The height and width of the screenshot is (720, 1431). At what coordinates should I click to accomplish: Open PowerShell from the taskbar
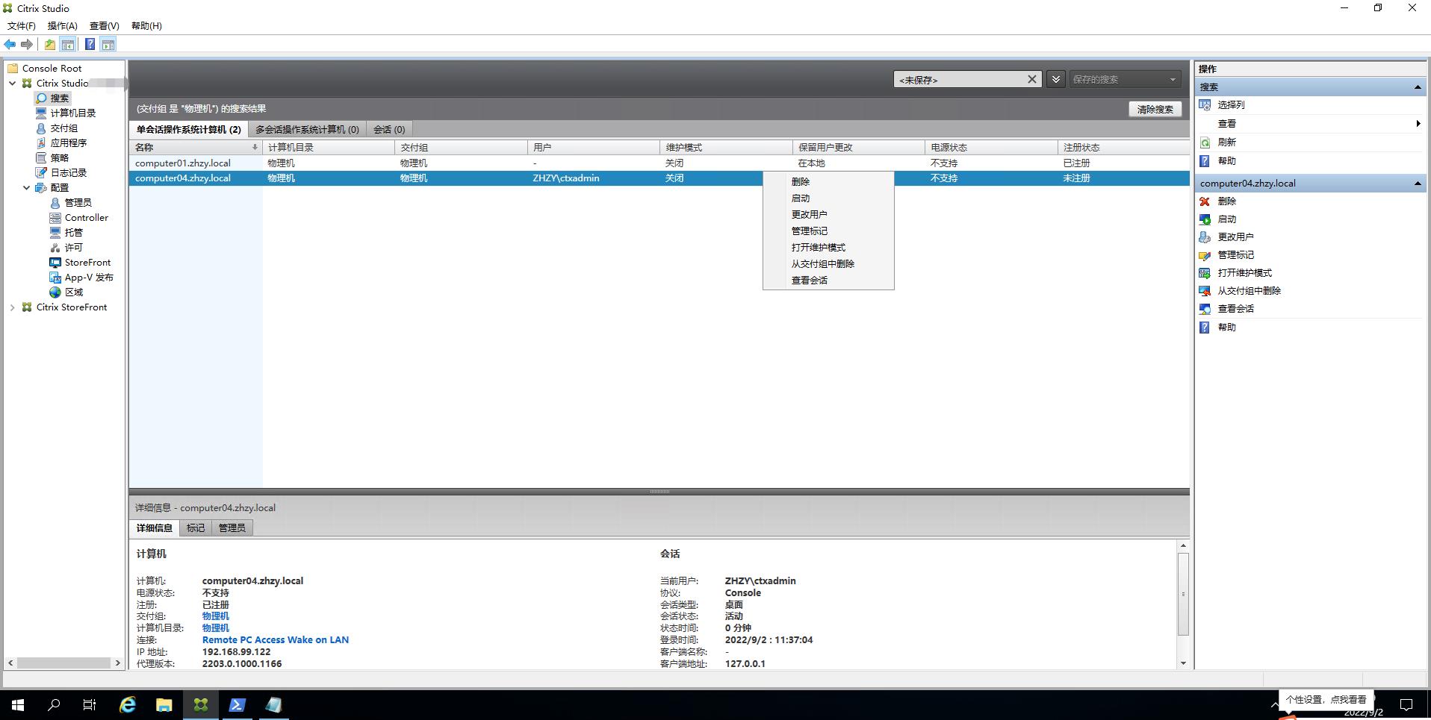pyautogui.click(x=237, y=704)
